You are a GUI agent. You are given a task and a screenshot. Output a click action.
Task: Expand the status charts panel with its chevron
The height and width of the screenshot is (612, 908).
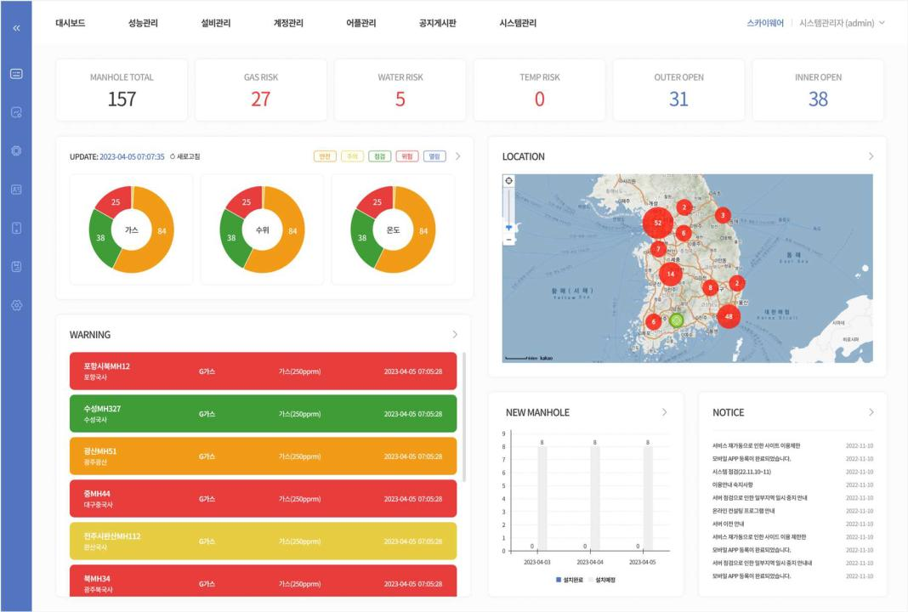pos(458,156)
